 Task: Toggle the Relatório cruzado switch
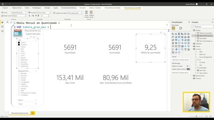click(188, 66)
